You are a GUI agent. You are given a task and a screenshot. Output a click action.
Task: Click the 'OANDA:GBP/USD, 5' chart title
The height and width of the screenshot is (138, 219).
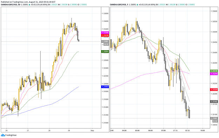[119, 5]
